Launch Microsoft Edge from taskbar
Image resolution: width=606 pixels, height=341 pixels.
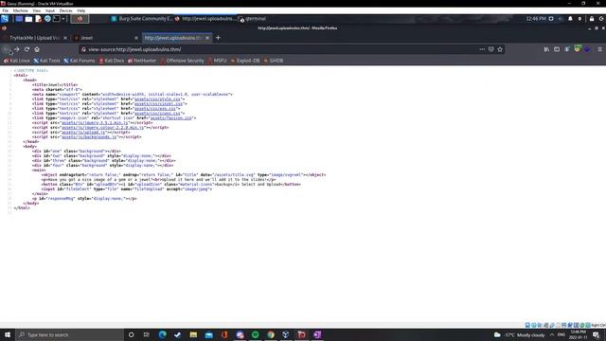click(162, 334)
